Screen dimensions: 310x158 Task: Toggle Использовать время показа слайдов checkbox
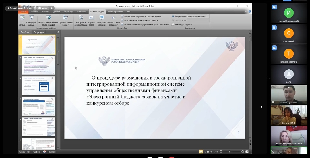tap(122, 20)
